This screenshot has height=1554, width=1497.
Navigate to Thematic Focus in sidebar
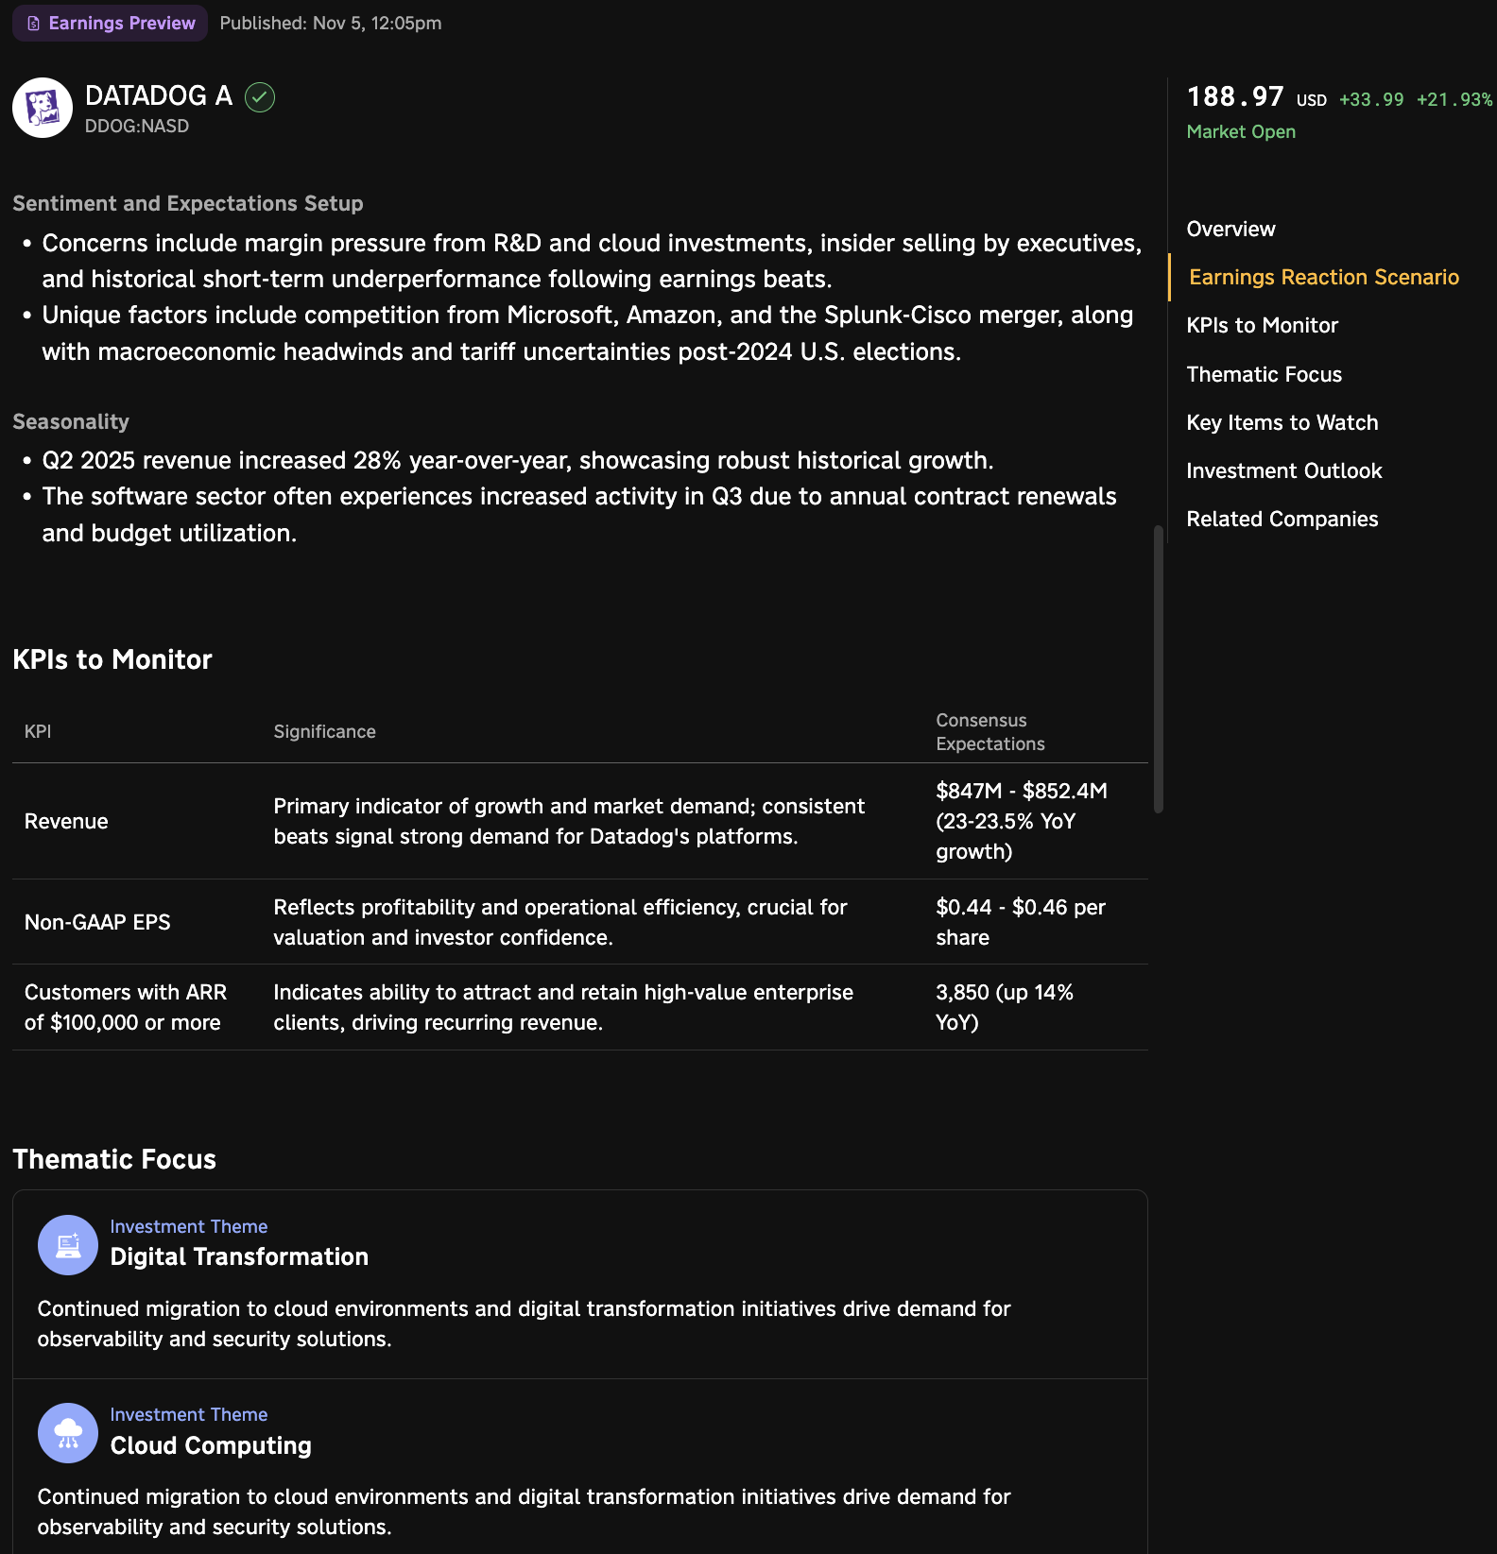[x=1265, y=374]
